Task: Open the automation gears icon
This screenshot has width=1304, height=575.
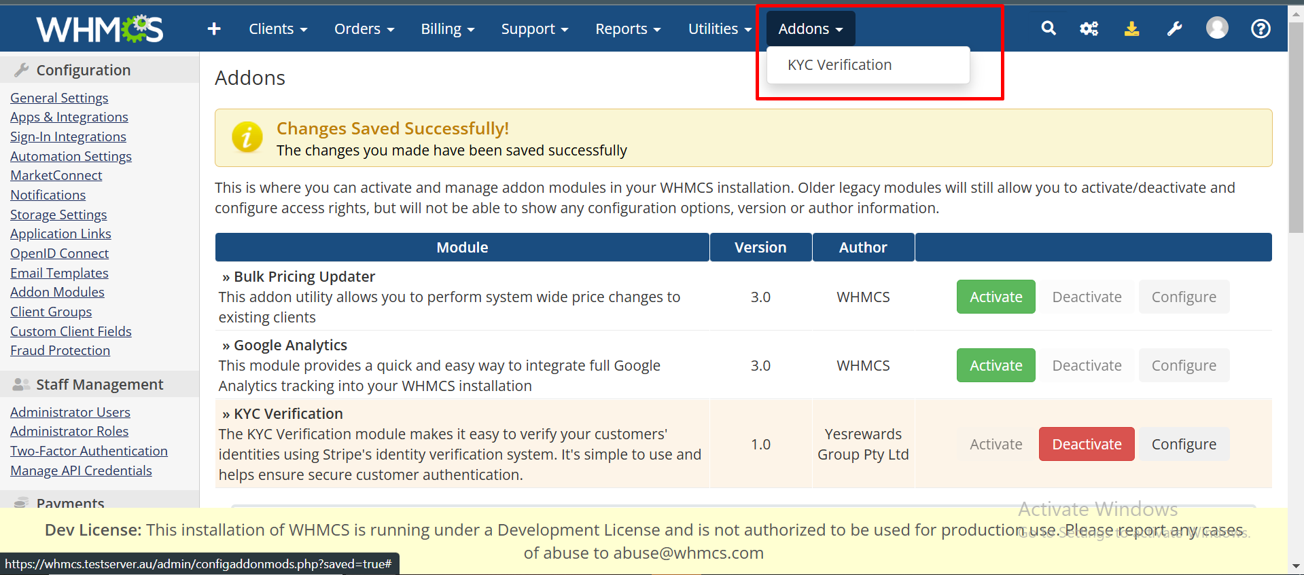Action: (1089, 29)
